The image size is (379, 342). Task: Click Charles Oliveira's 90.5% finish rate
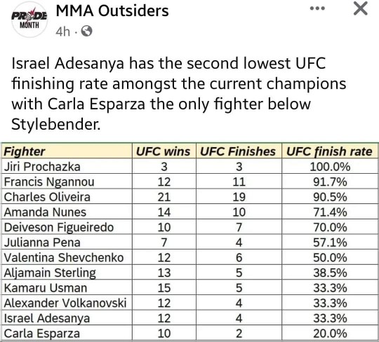click(330, 197)
